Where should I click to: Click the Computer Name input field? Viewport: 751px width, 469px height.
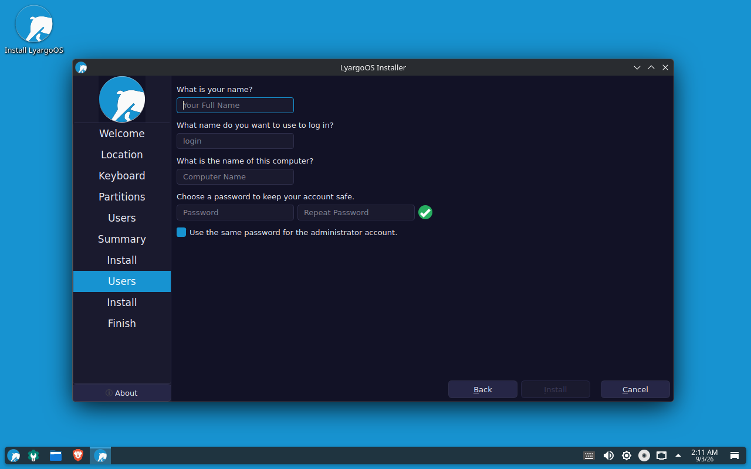[x=235, y=176]
